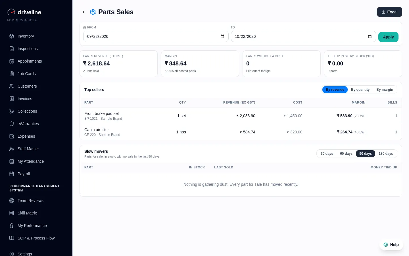Apply the selected date range

[388, 37]
